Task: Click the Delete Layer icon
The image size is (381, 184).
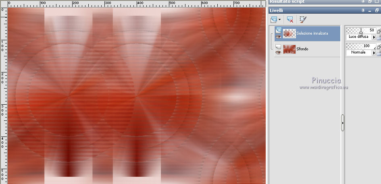Action: click(x=289, y=19)
